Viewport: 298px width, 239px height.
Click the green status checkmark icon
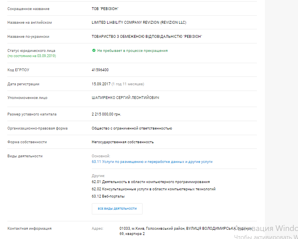(x=94, y=51)
